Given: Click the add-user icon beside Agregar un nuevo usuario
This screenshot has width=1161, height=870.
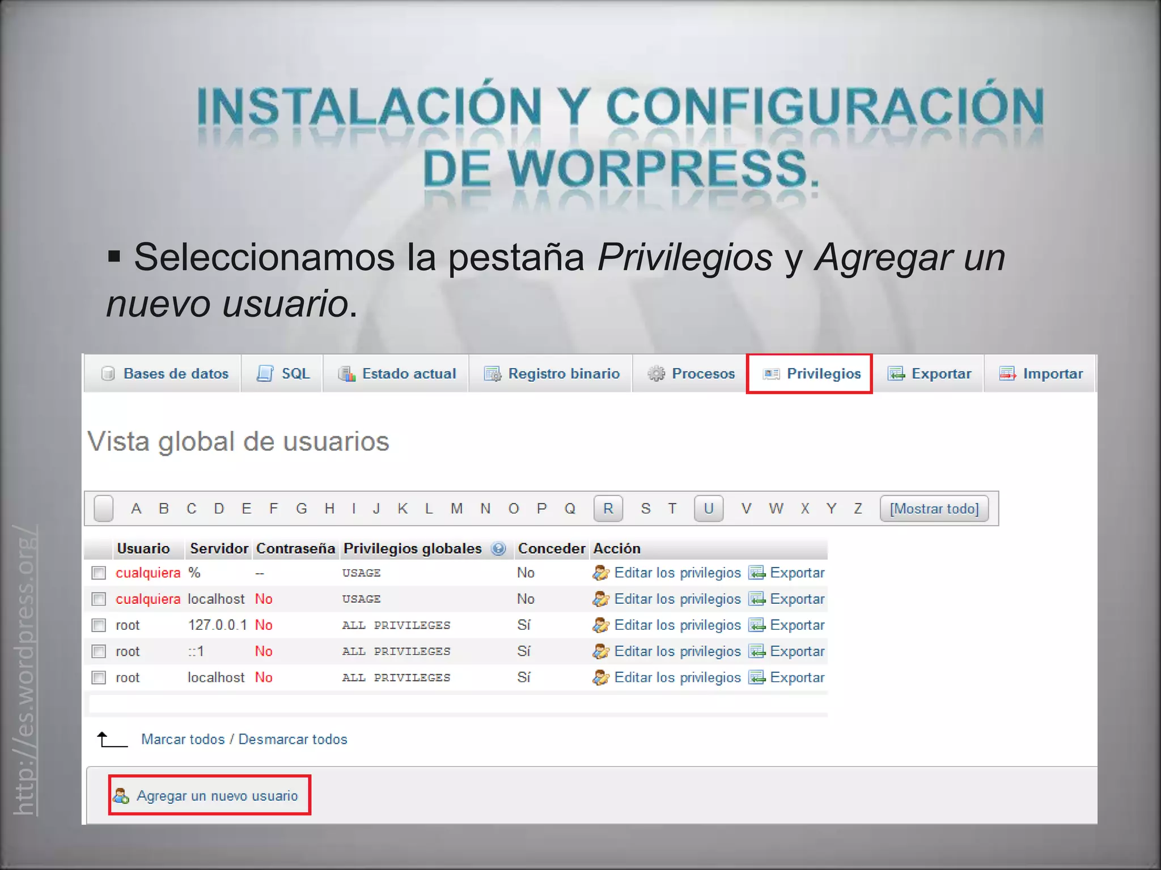Looking at the screenshot, I should [x=121, y=796].
